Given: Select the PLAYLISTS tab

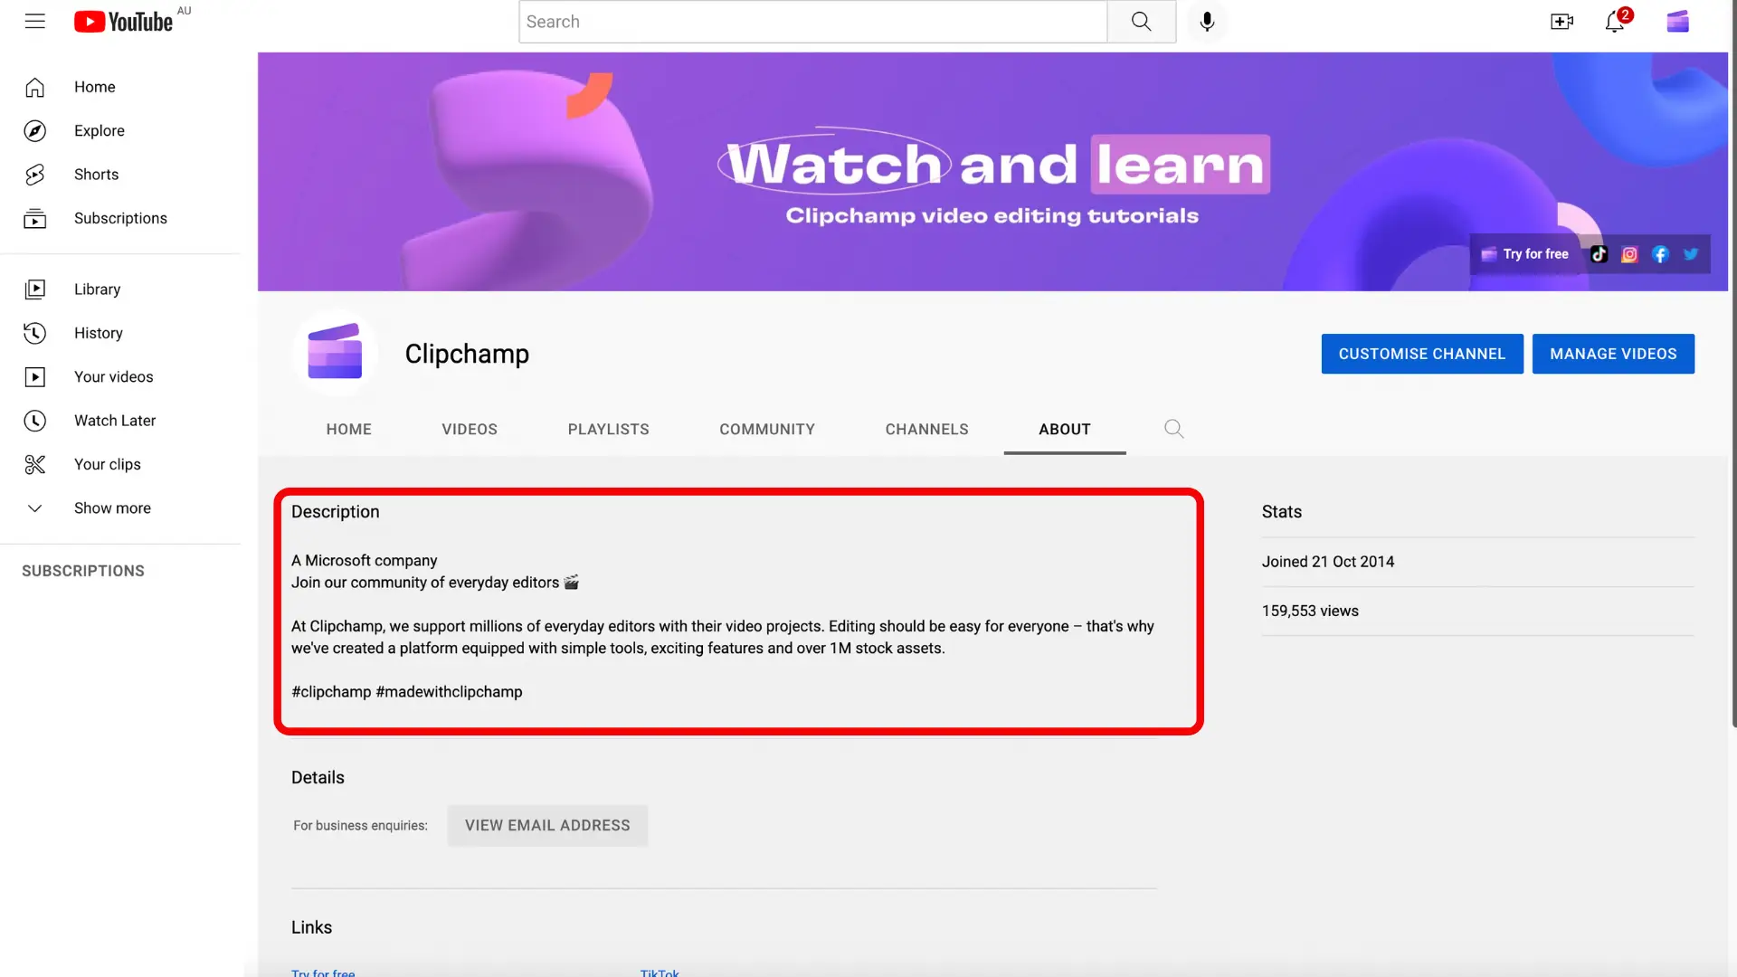Looking at the screenshot, I should pos(609,430).
